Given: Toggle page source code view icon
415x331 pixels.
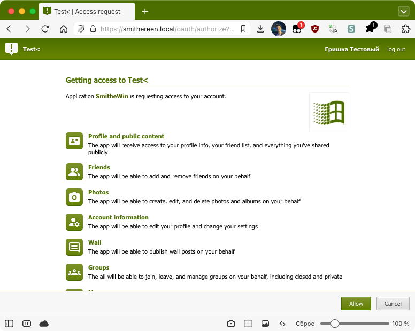Looking at the screenshot, I should (282, 324).
